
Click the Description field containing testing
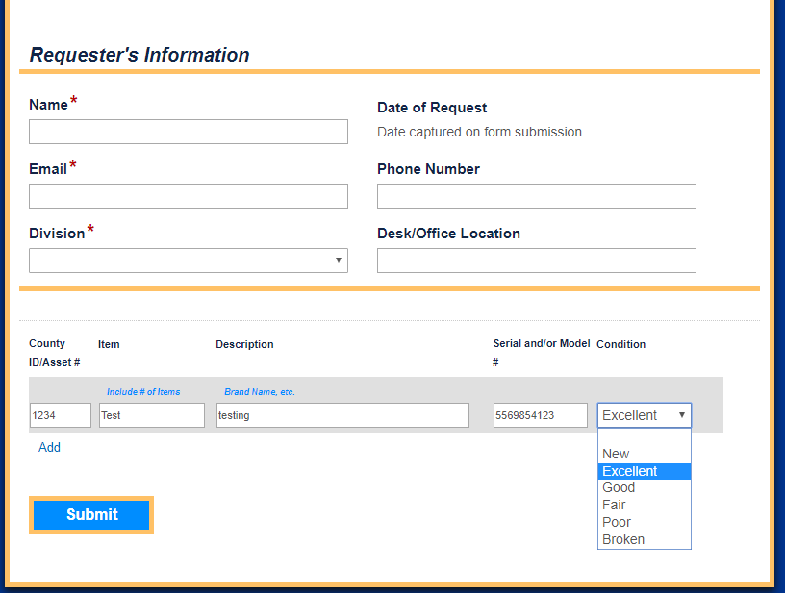(342, 415)
